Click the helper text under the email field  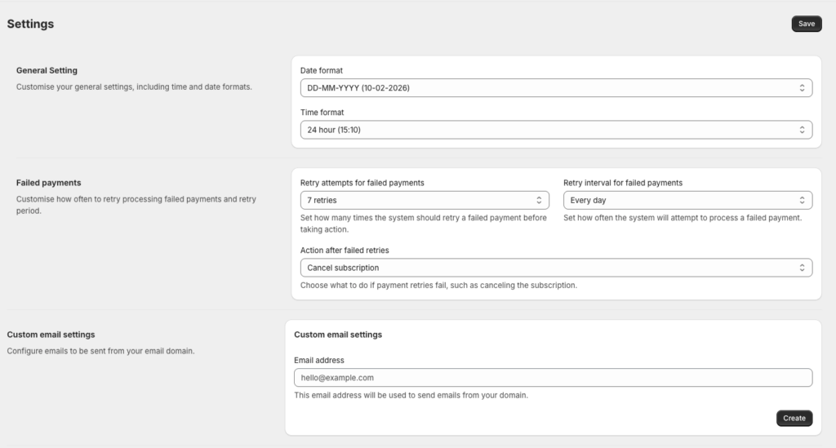[411, 396]
